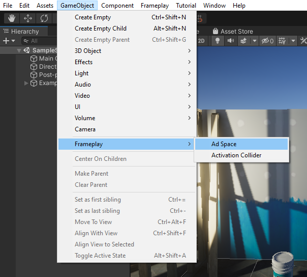This screenshot has width=307, height=277.
Task: Toggle hidden objects visibility counter
Action: (x=267, y=41)
